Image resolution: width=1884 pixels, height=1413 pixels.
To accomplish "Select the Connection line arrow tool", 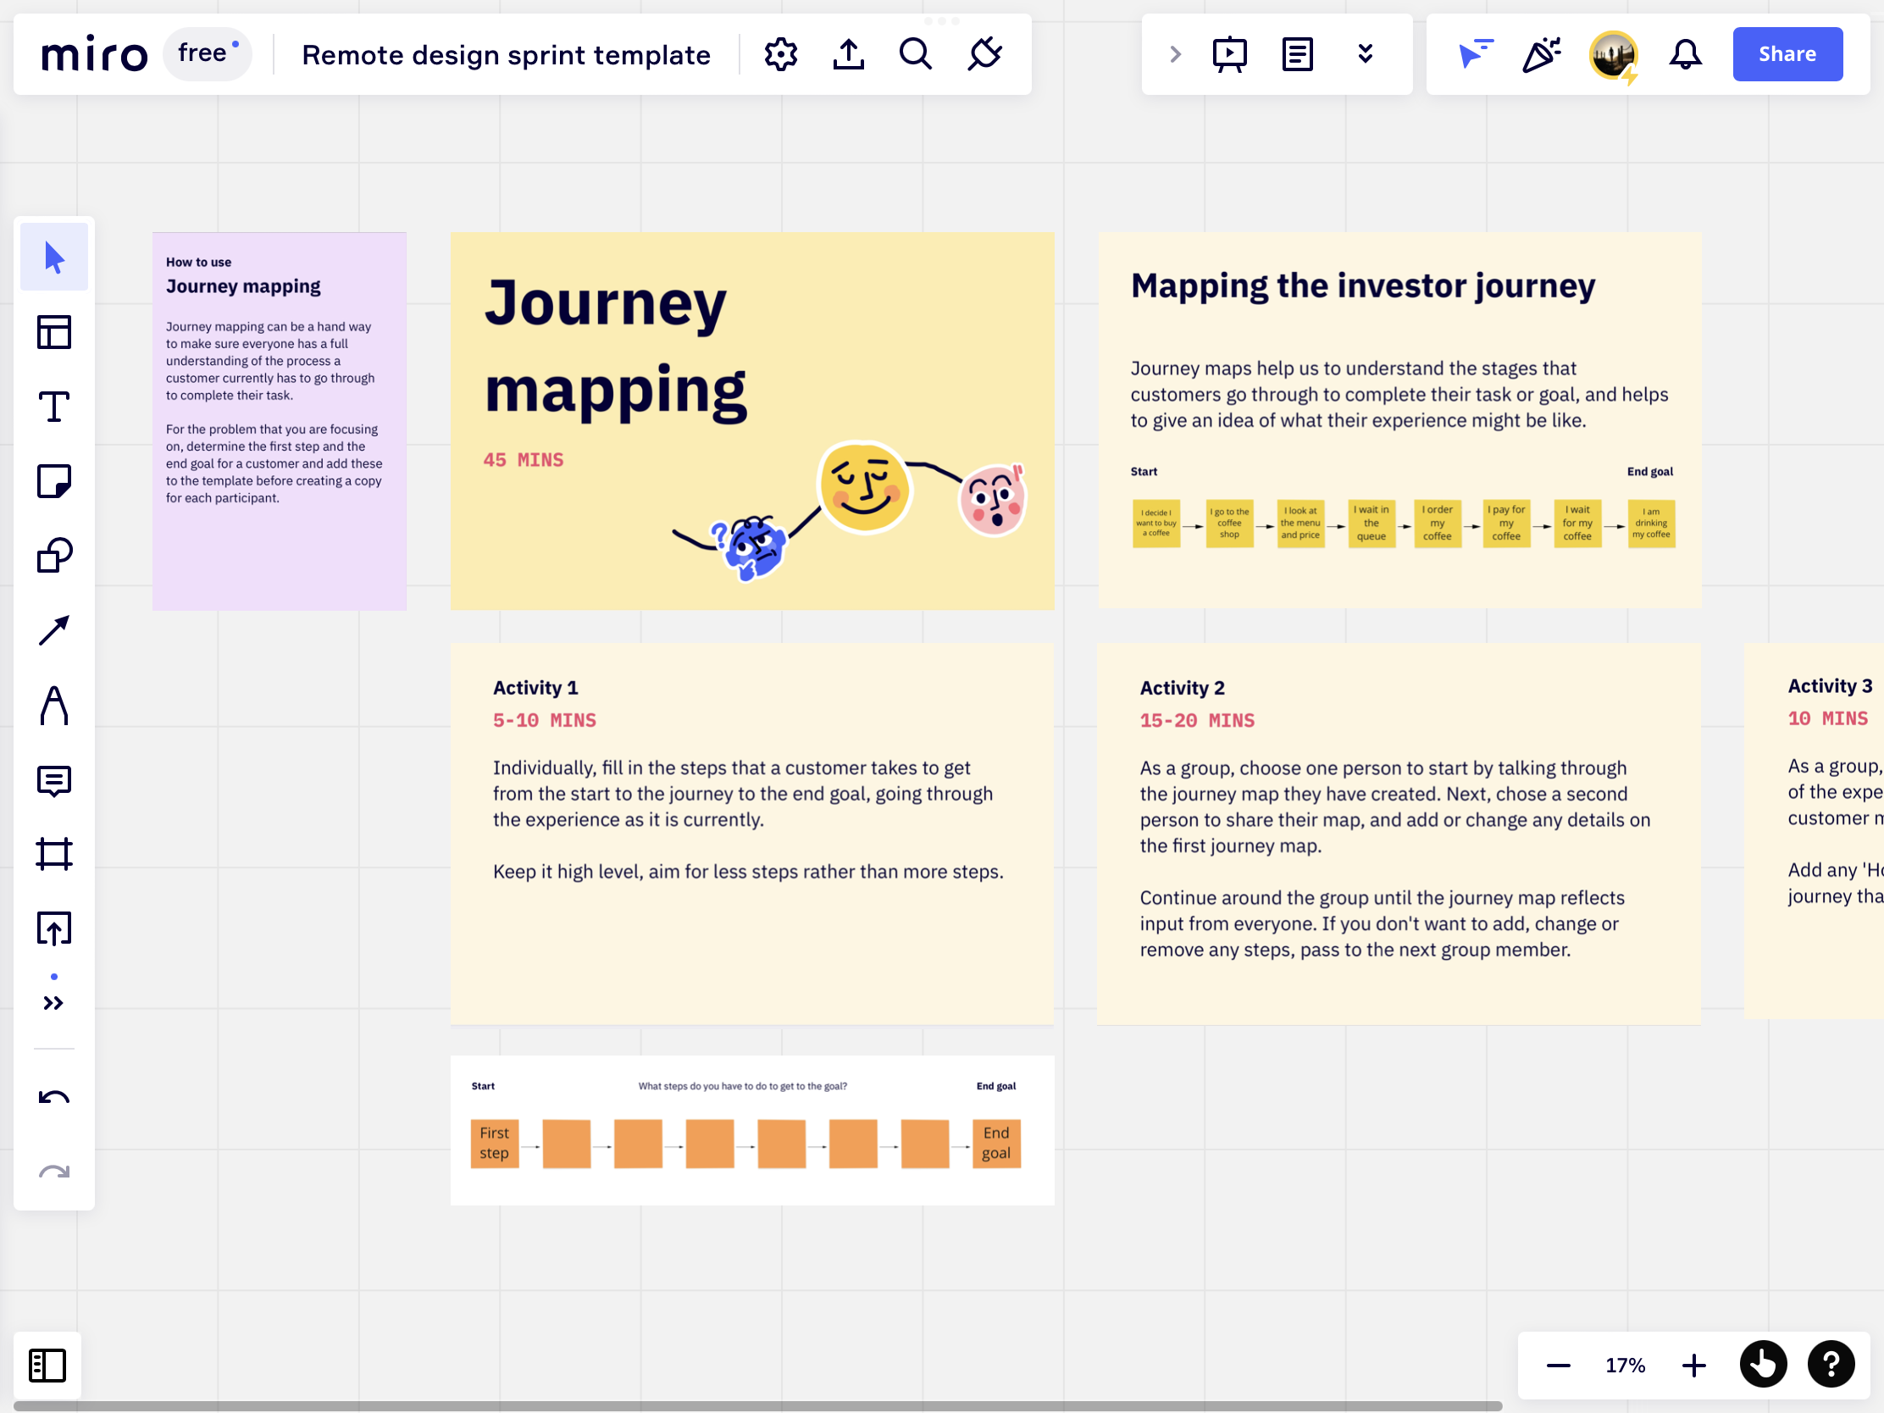I will point(53,630).
